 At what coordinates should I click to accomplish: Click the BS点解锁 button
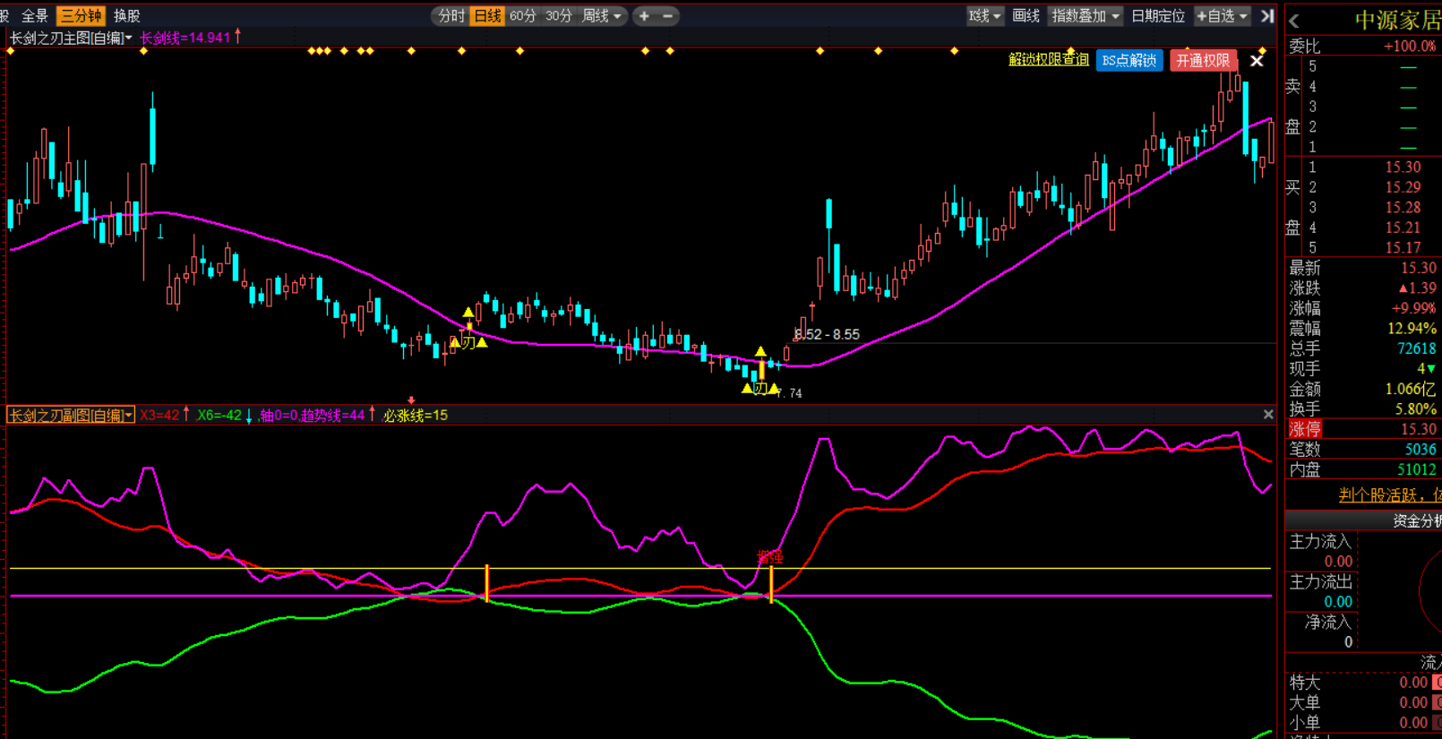click(x=1129, y=61)
